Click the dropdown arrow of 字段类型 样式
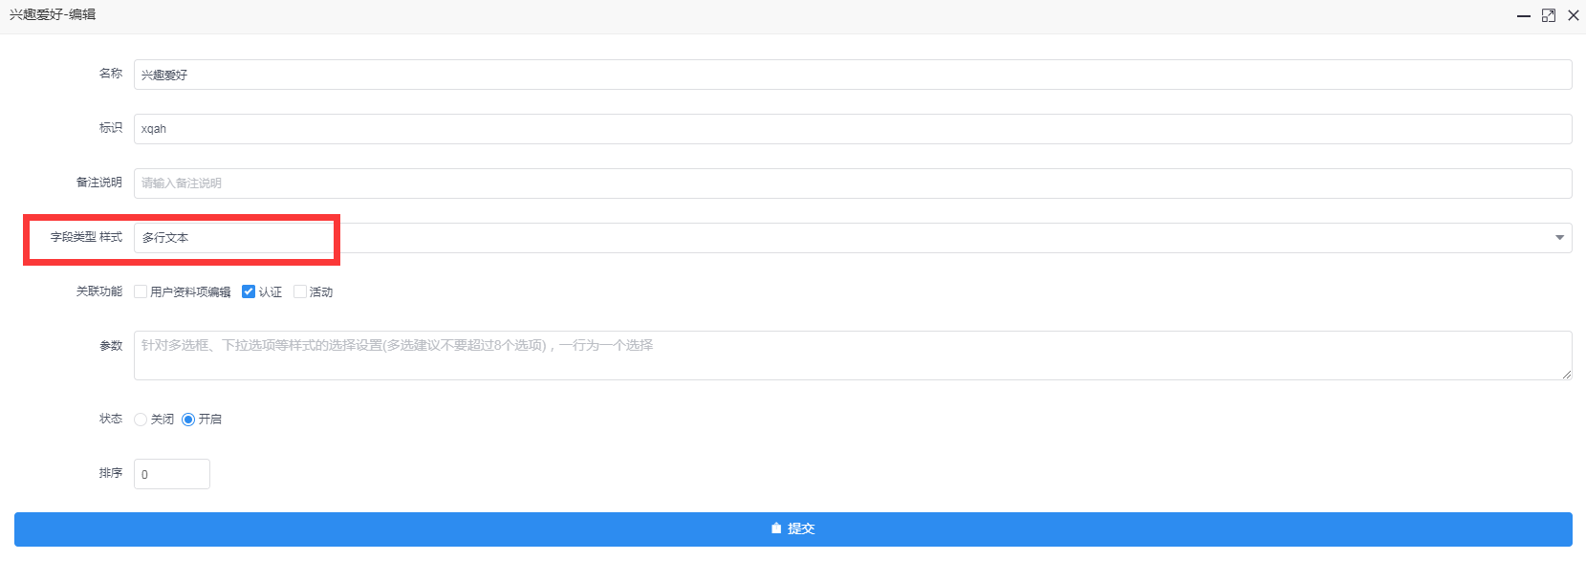This screenshot has height=582, width=1586. tap(1559, 238)
